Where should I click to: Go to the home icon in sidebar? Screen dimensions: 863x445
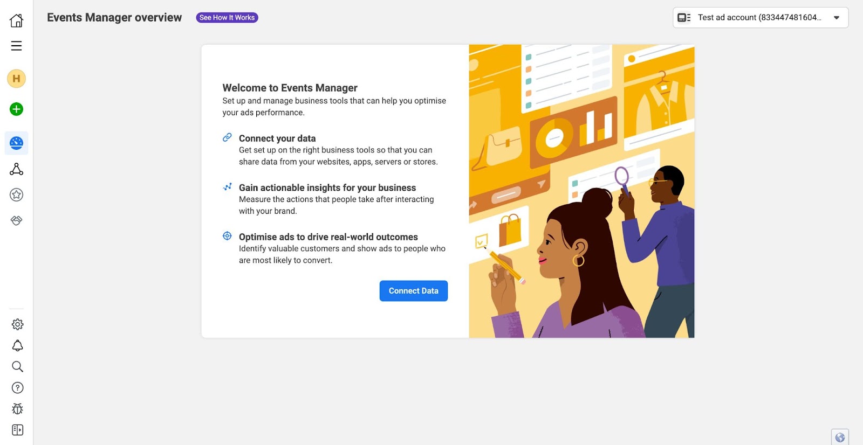17,20
